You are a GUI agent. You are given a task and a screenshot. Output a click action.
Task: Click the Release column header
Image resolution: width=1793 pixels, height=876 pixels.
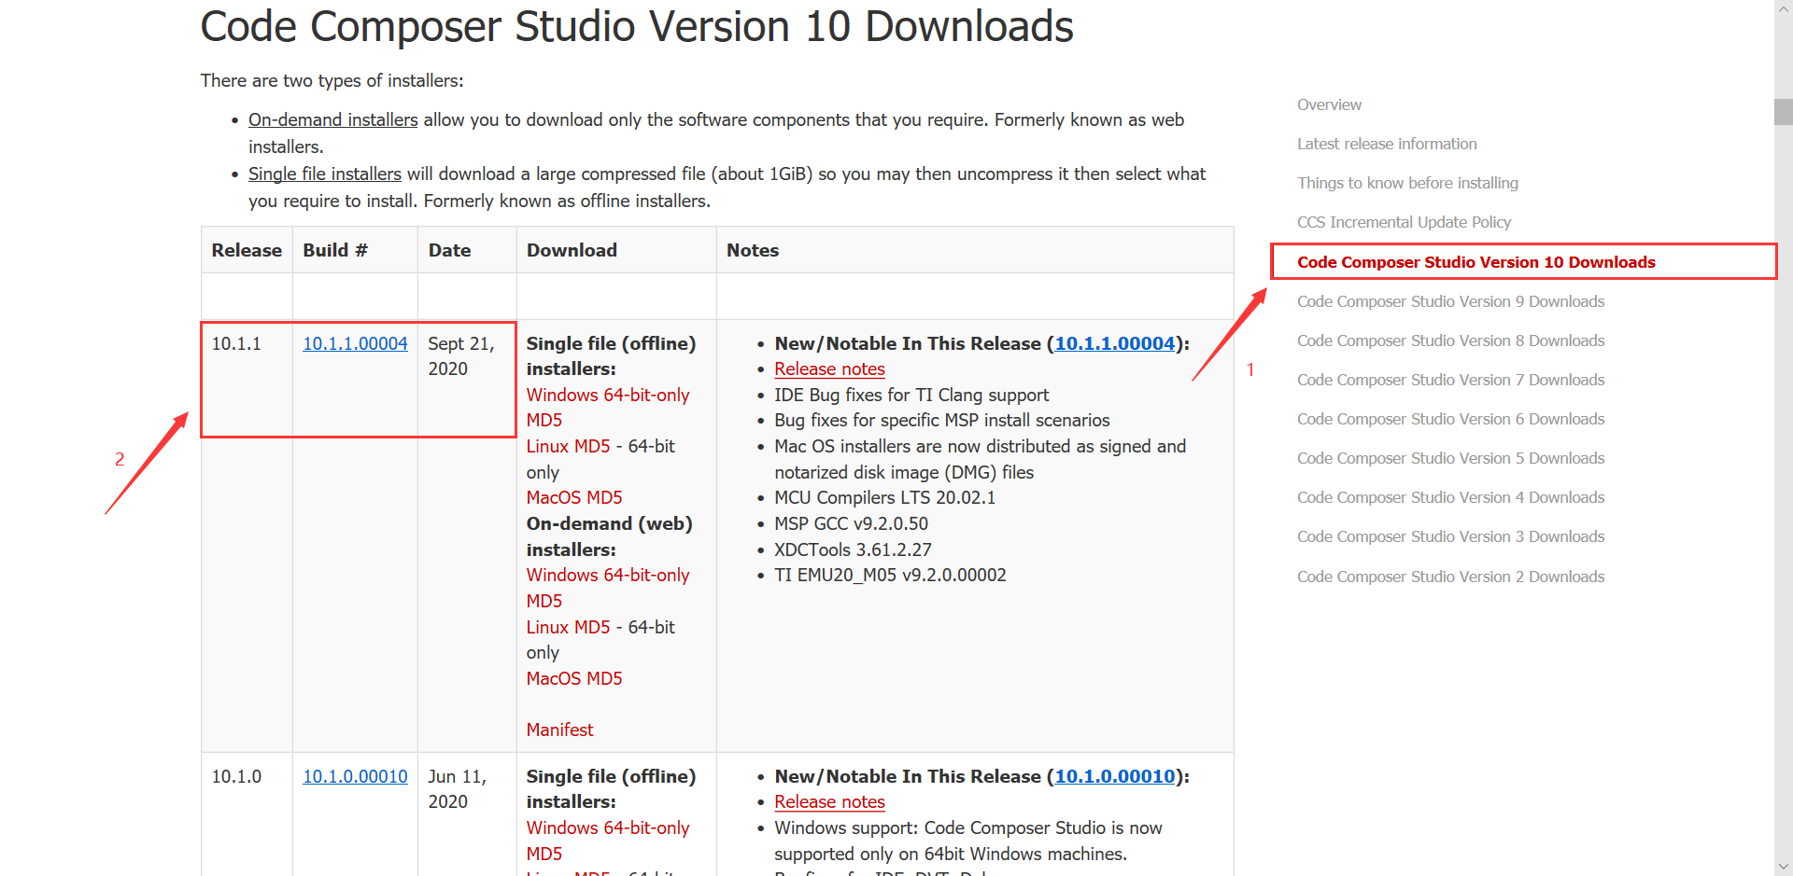(x=247, y=250)
